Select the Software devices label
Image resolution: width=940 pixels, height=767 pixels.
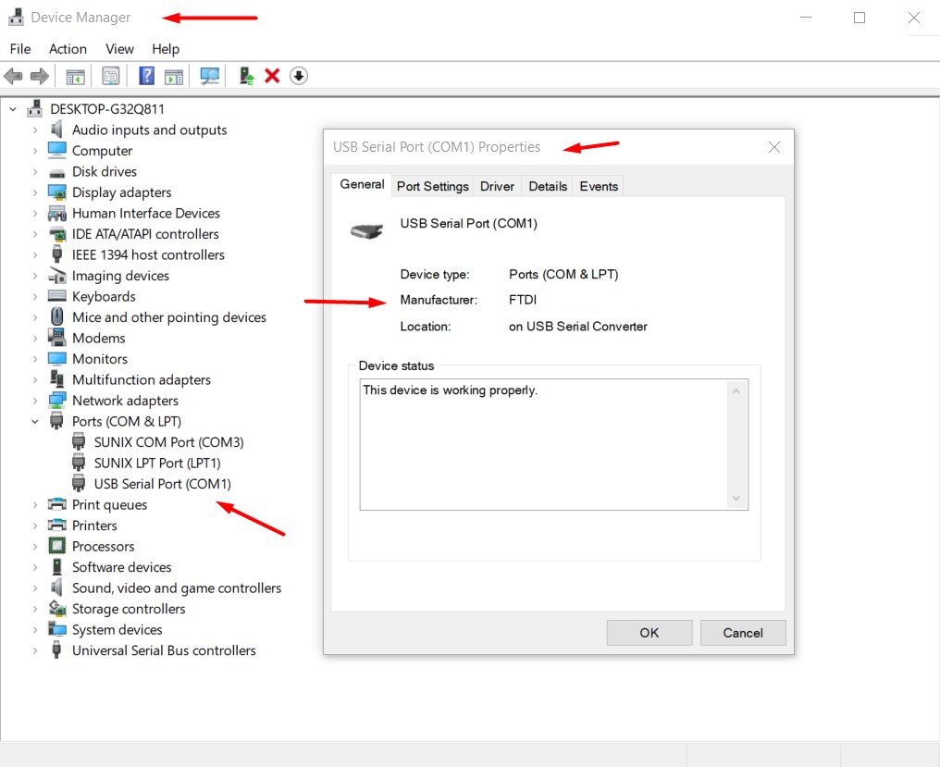pyautogui.click(x=122, y=567)
